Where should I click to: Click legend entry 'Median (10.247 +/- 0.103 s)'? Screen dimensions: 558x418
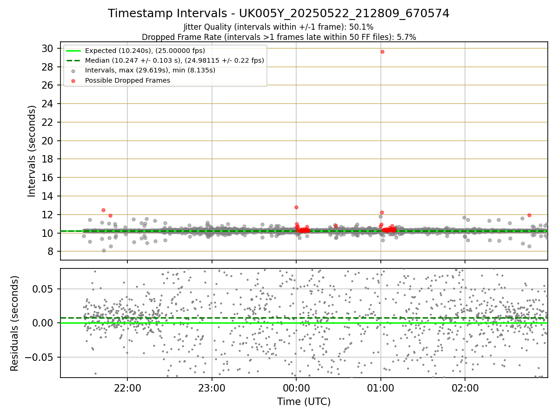tap(174, 60)
